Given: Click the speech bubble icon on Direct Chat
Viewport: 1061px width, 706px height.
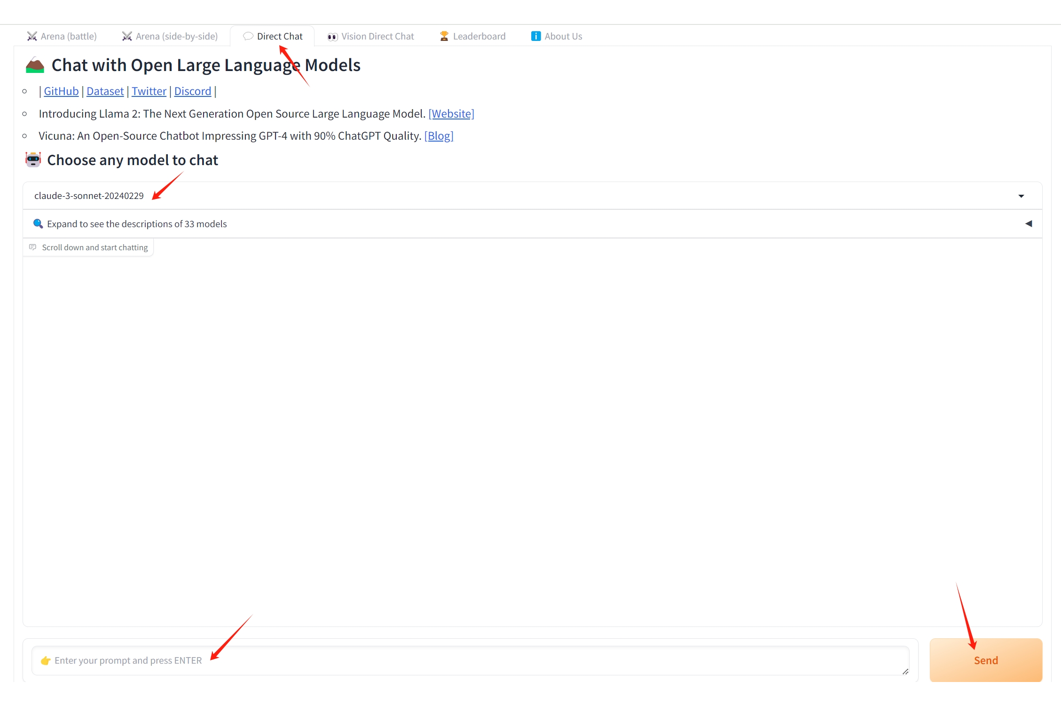Looking at the screenshot, I should pos(248,36).
